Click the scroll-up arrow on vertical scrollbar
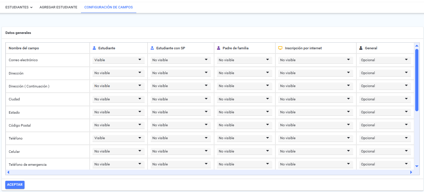This screenshot has height=192, width=424. tap(417, 45)
